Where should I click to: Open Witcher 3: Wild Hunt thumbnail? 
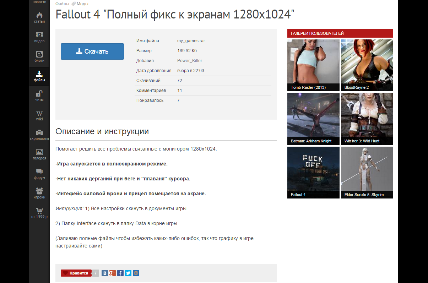367,119
